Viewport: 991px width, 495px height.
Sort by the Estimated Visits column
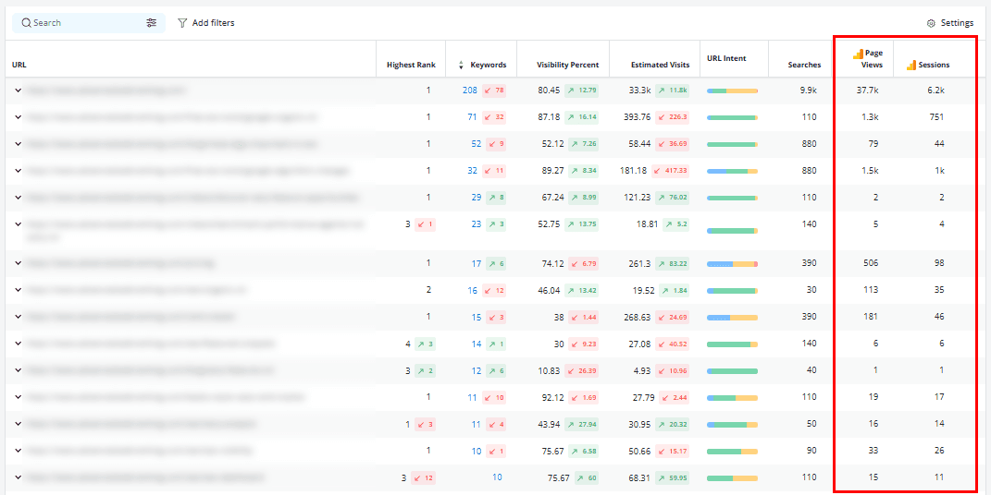[660, 65]
